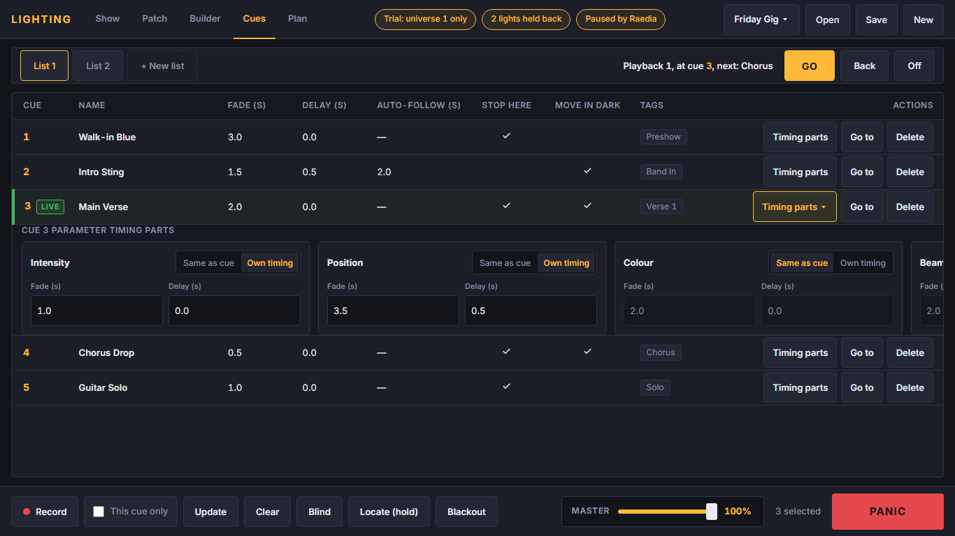Collapse Timing parts for cue 3 Main Verse

coord(794,207)
